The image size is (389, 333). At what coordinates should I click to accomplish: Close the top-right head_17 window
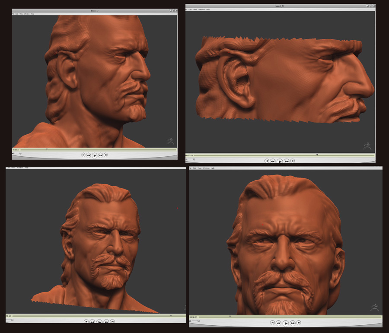pos(373,6)
